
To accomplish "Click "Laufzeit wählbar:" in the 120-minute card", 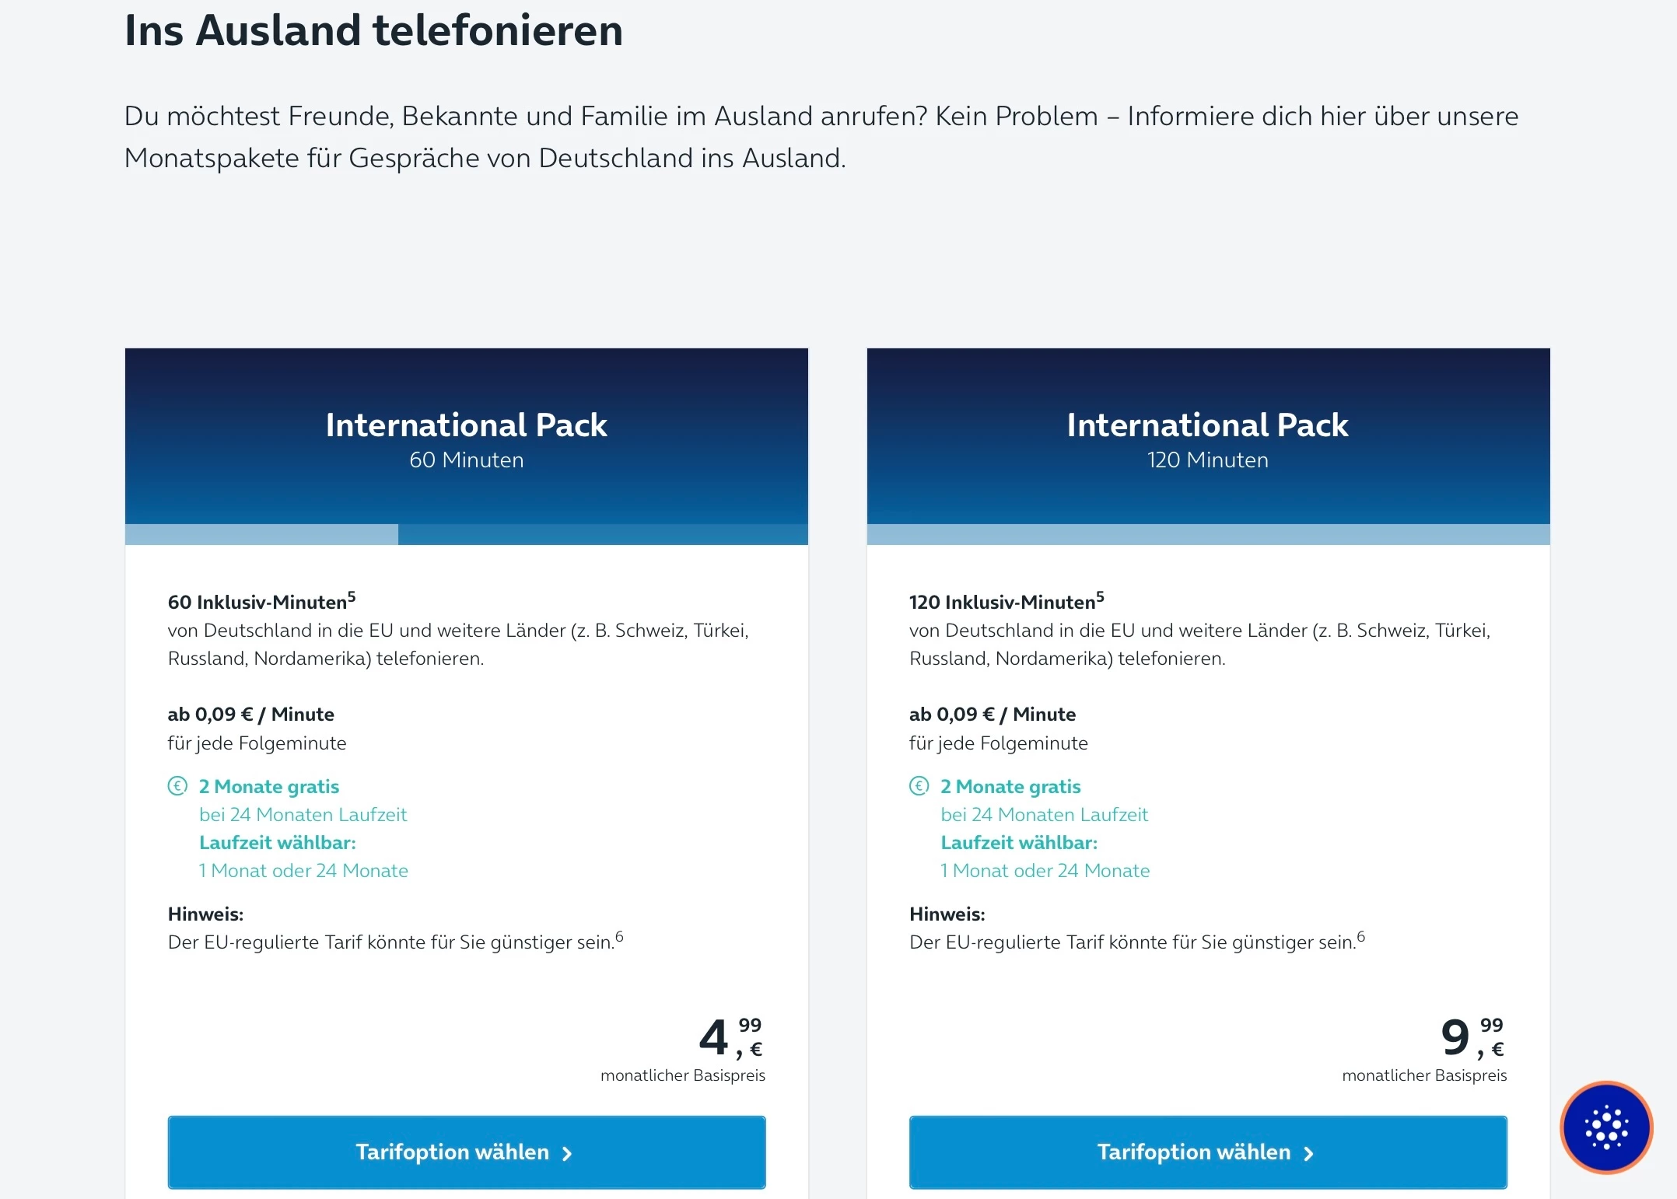I will point(1019,842).
